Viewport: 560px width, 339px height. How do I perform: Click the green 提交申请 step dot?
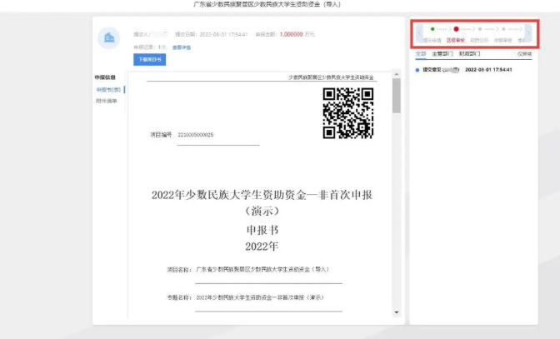coord(432,29)
